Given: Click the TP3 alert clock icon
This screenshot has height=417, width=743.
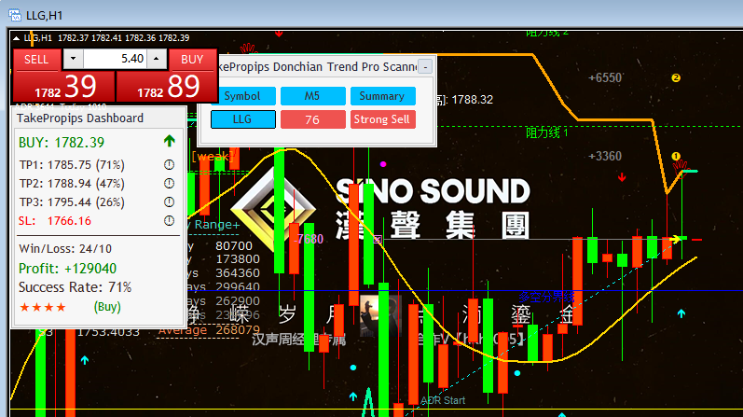Looking at the screenshot, I should (169, 202).
